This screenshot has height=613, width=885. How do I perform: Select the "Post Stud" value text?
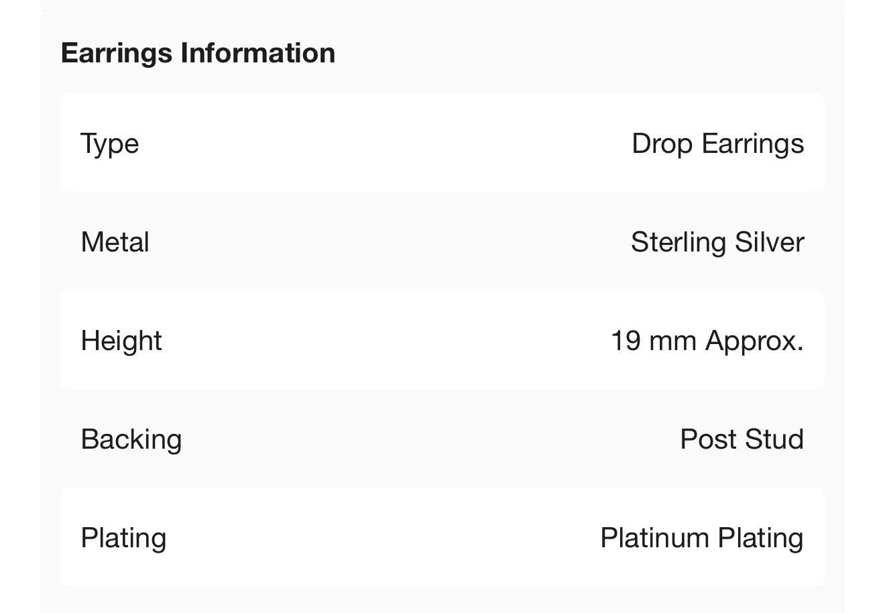coord(742,439)
